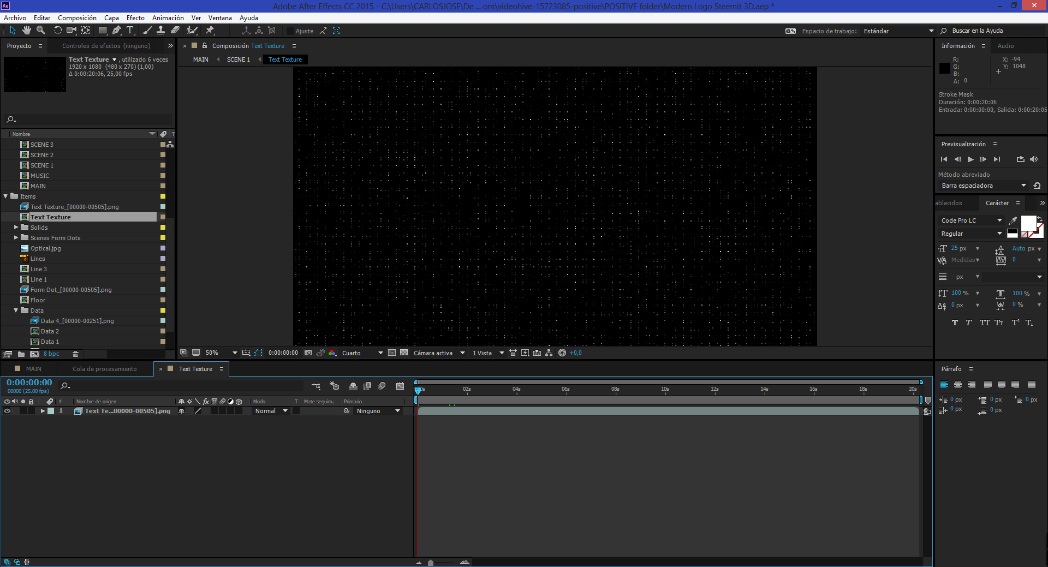Select the Zoom magnifier tool

coord(40,31)
